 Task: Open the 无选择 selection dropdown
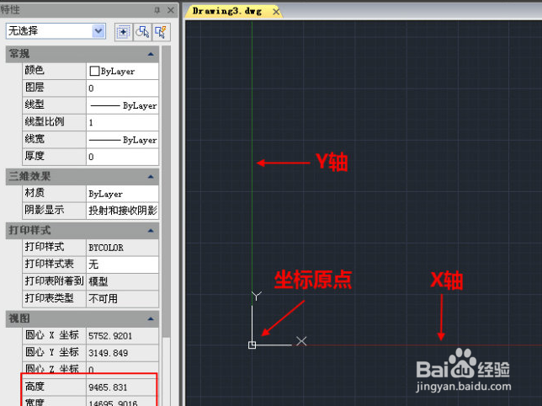[x=98, y=31]
